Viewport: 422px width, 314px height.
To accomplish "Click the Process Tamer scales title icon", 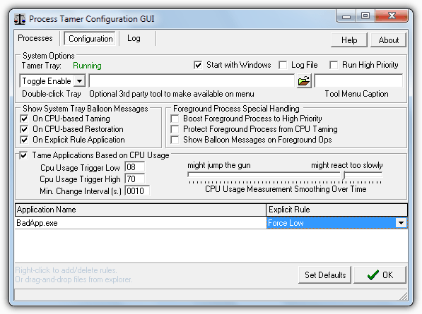I will (x=20, y=19).
